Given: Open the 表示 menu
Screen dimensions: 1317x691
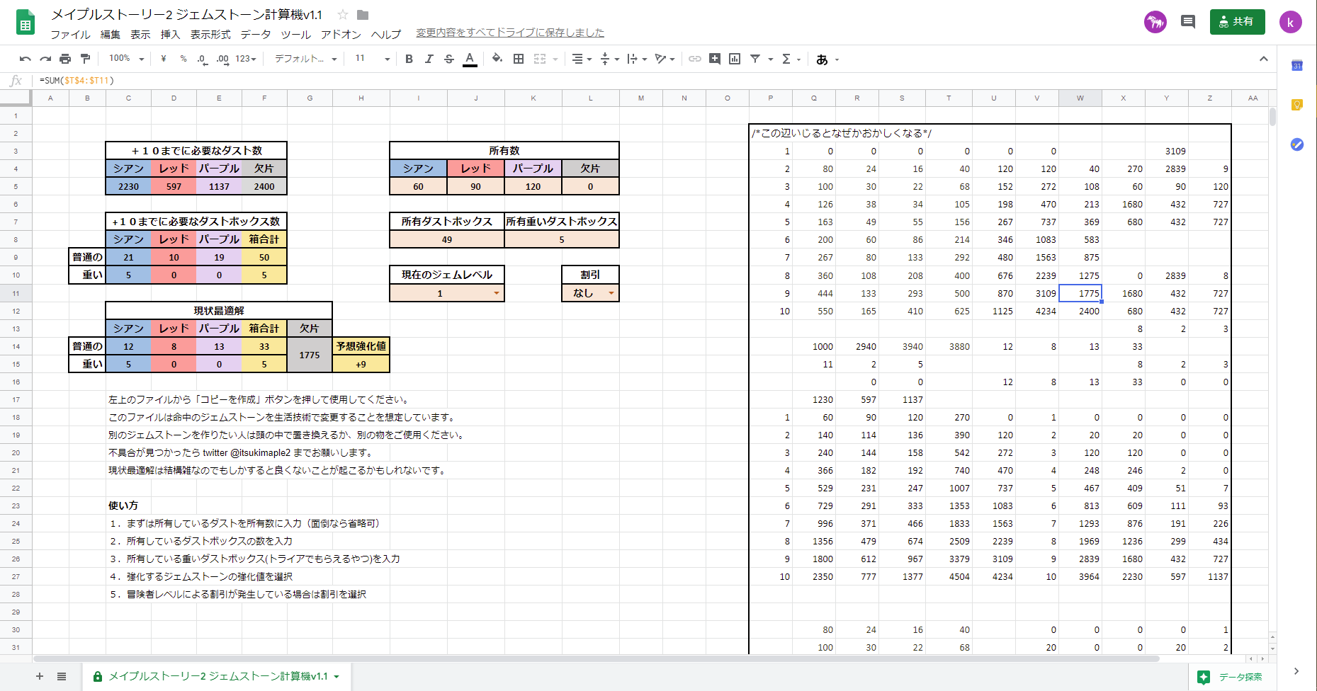Looking at the screenshot, I should click(140, 34).
